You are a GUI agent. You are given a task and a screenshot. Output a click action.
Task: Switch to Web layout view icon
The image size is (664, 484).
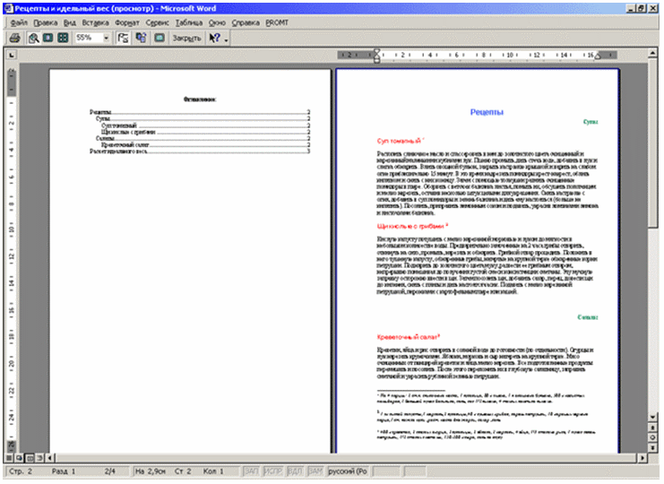(20, 458)
